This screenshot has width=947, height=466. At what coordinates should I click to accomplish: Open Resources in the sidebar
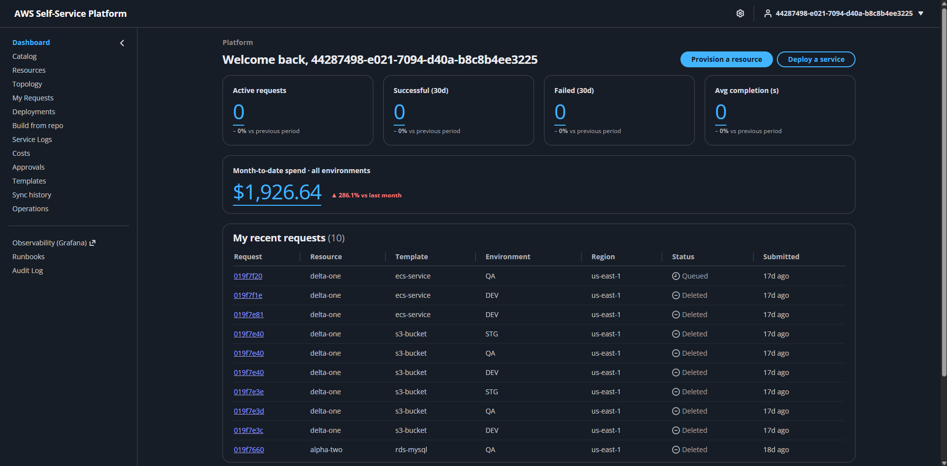coord(29,70)
